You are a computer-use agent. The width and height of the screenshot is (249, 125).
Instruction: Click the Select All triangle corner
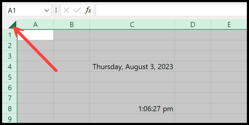pos(13,25)
